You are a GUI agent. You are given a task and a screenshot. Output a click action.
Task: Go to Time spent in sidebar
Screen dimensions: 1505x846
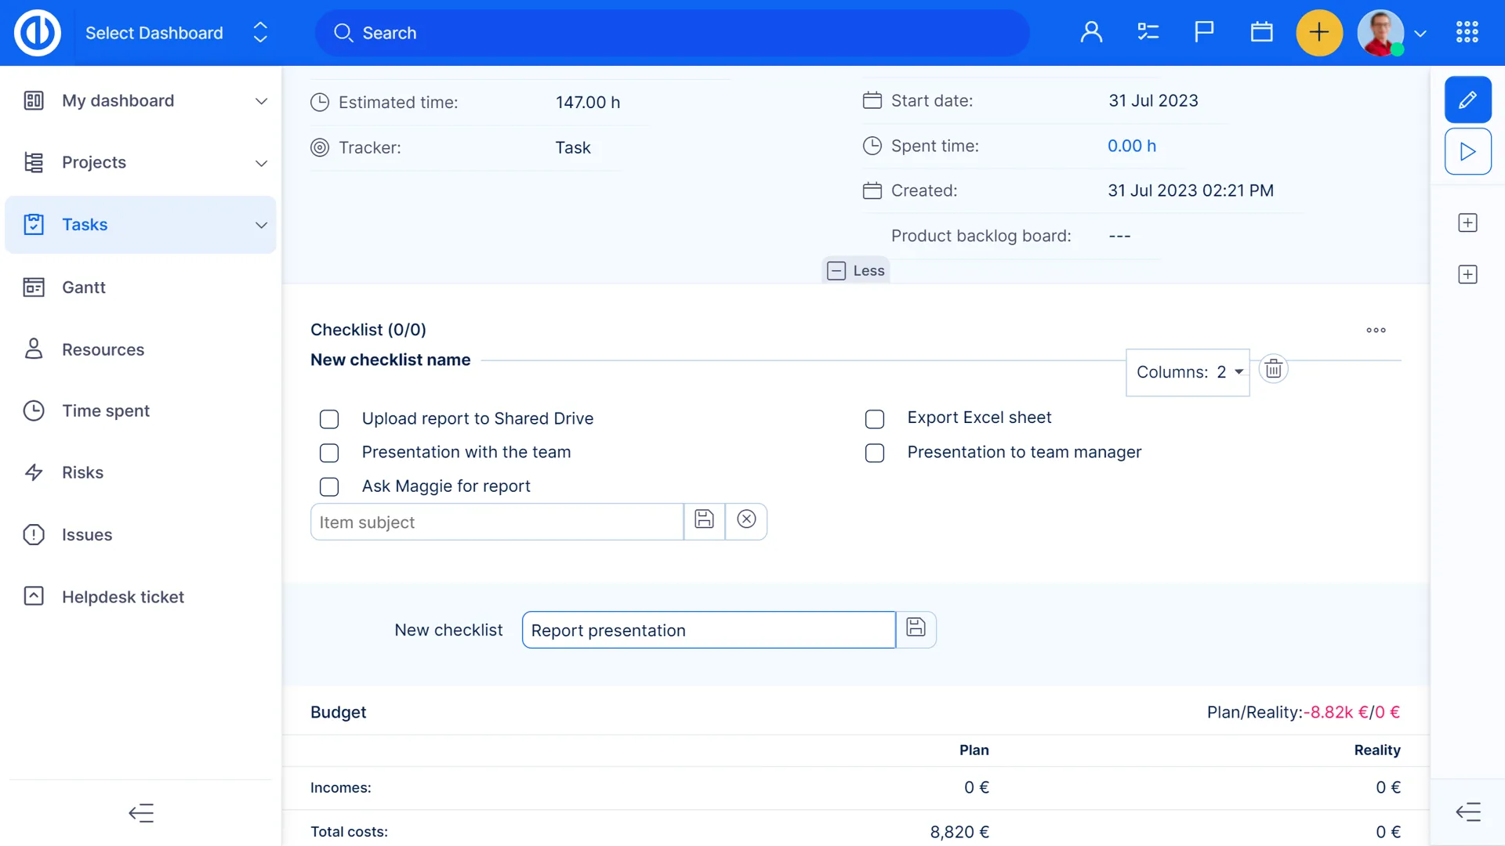(106, 411)
